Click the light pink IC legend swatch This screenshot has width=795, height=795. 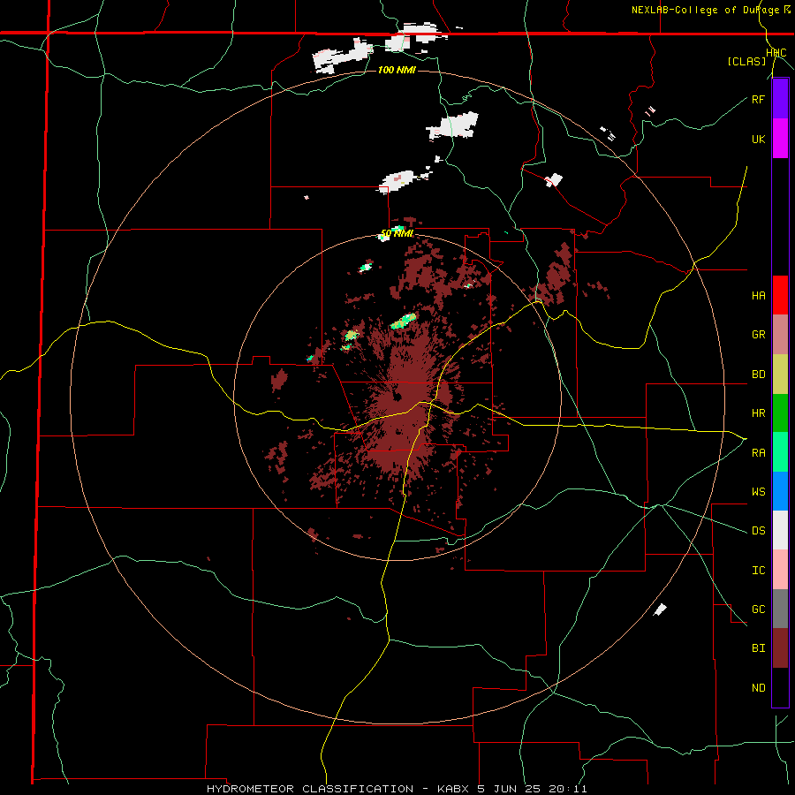780,570
